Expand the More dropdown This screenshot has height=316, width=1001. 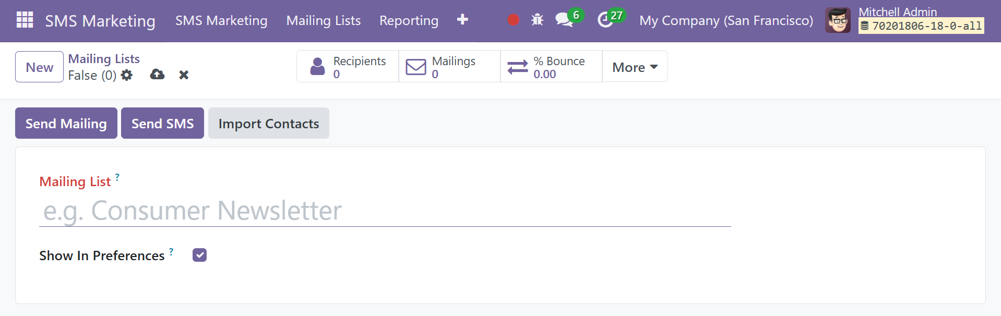click(635, 67)
